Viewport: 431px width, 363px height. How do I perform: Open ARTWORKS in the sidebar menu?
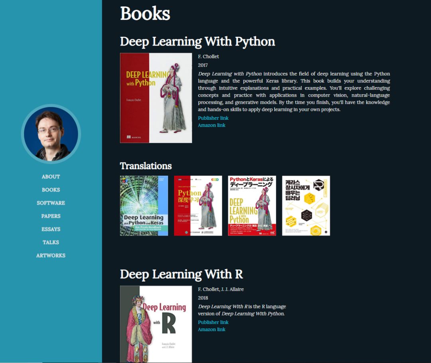[x=51, y=256]
